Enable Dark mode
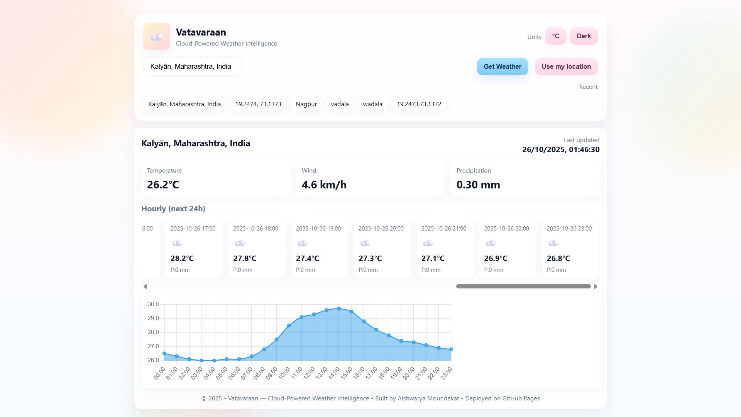The width and height of the screenshot is (741, 417). tap(584, 36)
